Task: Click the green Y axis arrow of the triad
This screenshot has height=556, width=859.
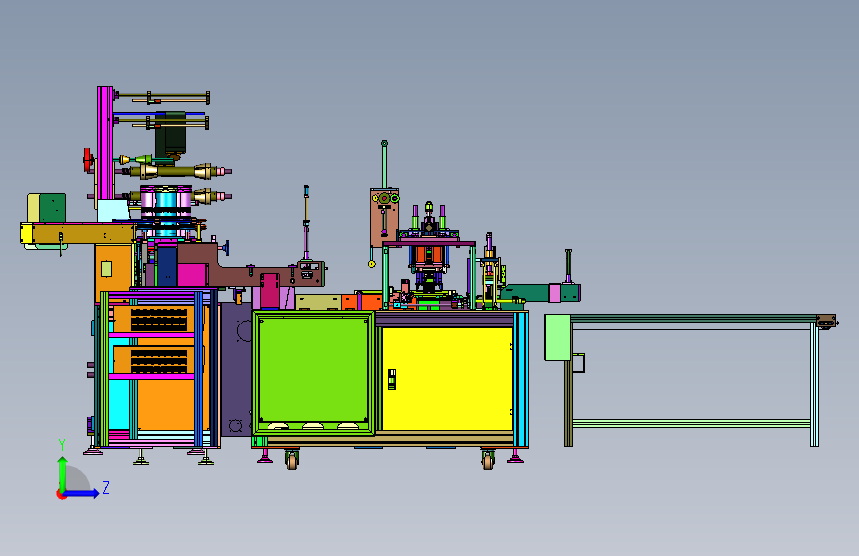Action: pyautogui.click(x=63, y=473)
